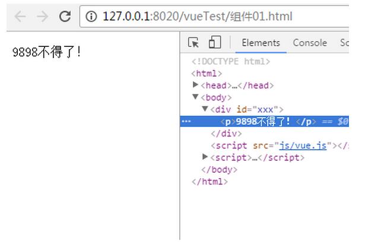Click the browser forward arrow
This screenshot has height=247, width=384.
click(42, 16)
